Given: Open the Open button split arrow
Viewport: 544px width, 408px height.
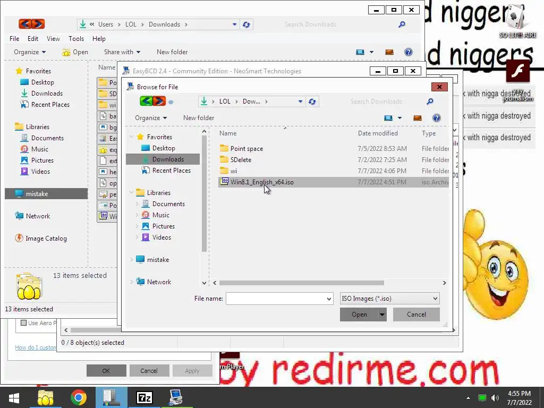Looking at the screenshot, I should [382, 314].
